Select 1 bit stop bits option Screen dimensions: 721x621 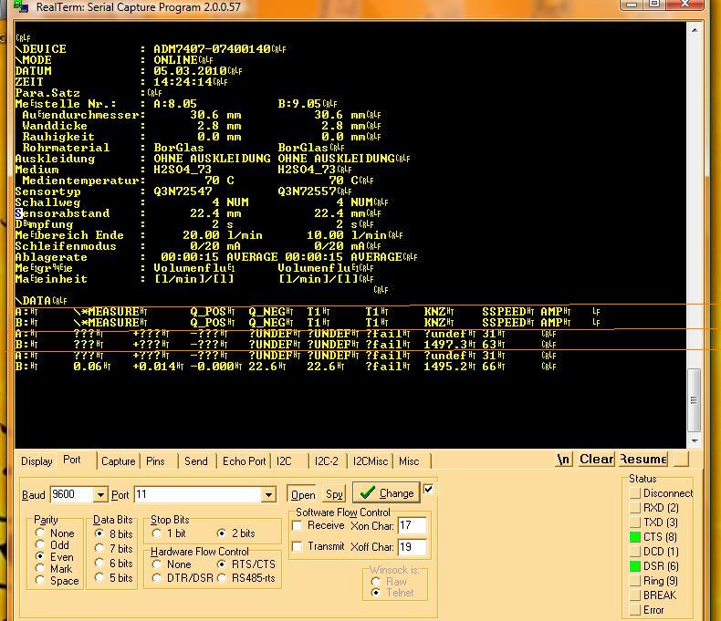(x=157, y=533)
